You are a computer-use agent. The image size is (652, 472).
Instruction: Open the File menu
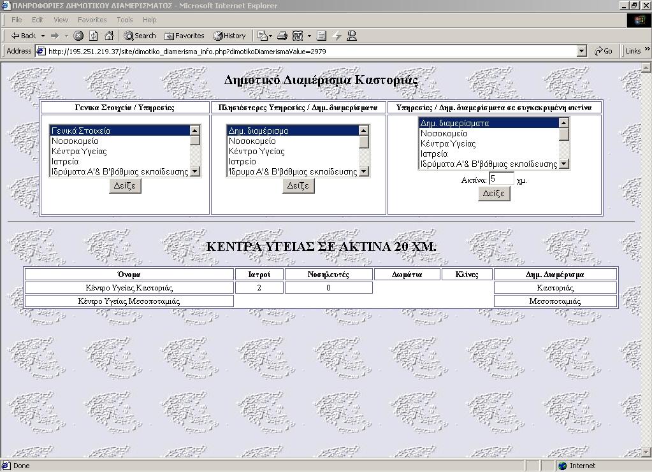(x=17, y=20)
